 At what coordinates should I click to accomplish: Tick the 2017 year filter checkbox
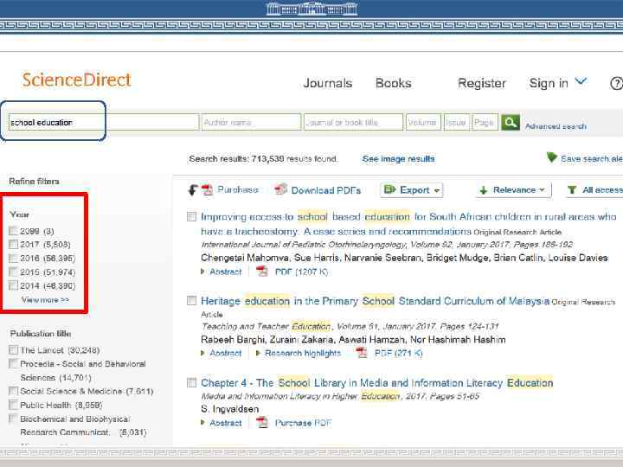[x=14, y=244]
